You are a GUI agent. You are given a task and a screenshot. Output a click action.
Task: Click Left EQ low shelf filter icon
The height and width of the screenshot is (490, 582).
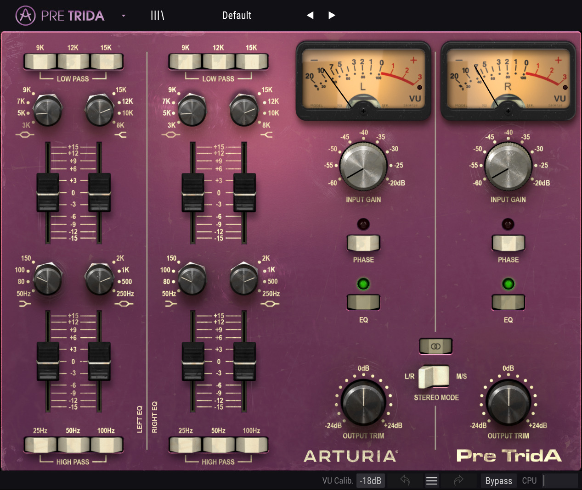[25, 304]
